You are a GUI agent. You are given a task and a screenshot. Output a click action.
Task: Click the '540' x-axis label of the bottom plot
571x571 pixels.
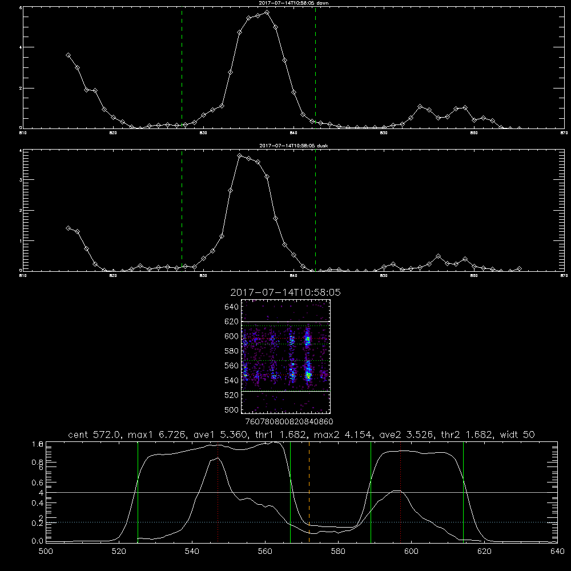coord(192,552)
